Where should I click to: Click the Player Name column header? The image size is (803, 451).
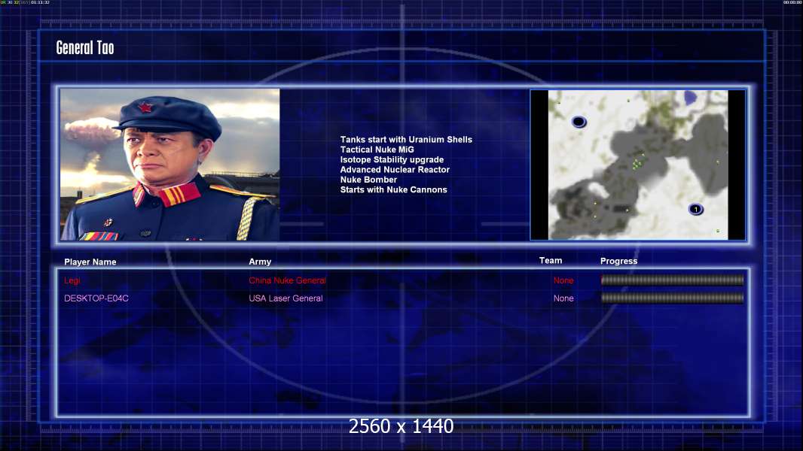click(90, 262)
